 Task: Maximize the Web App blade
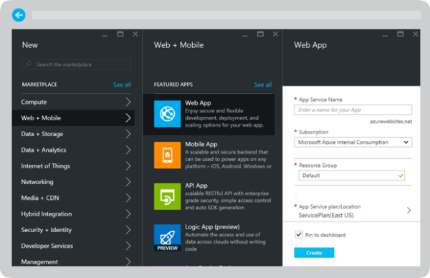click(x=401, y=34)
